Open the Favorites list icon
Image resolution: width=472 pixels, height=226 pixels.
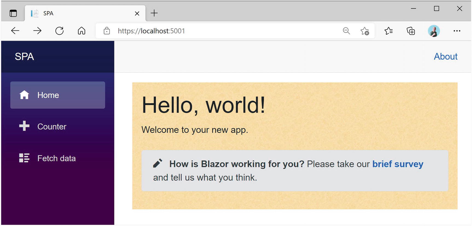[389, 31]
